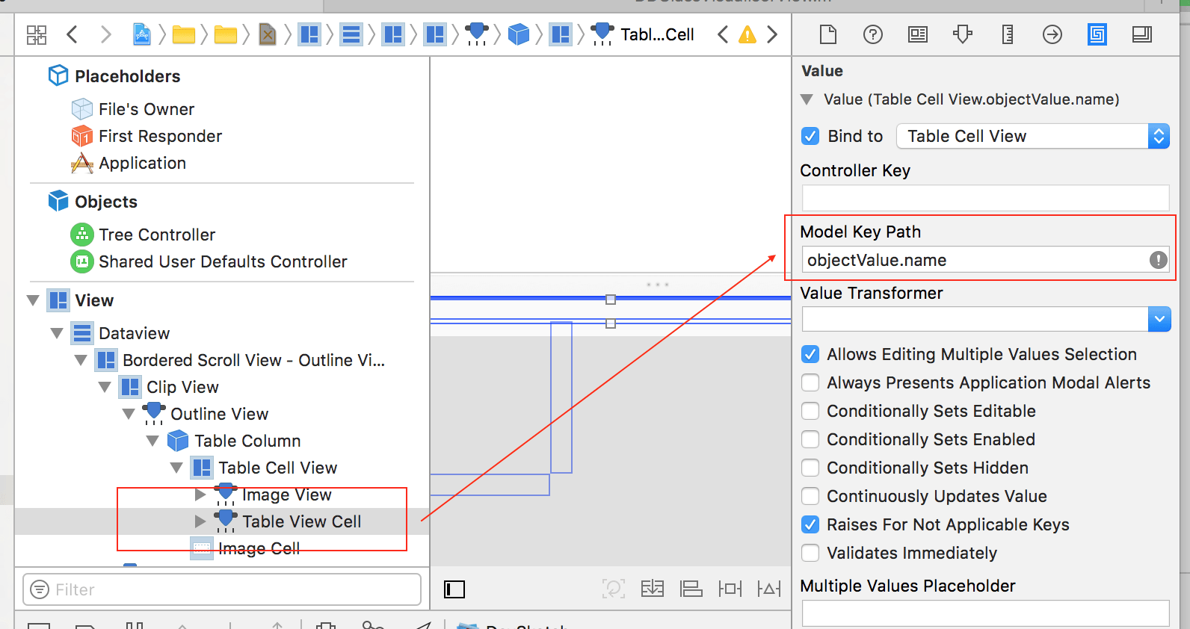The height and width of the screenshot is (629, 1190).
Task: Collapse the Dataview node
Action: [57, 333]
